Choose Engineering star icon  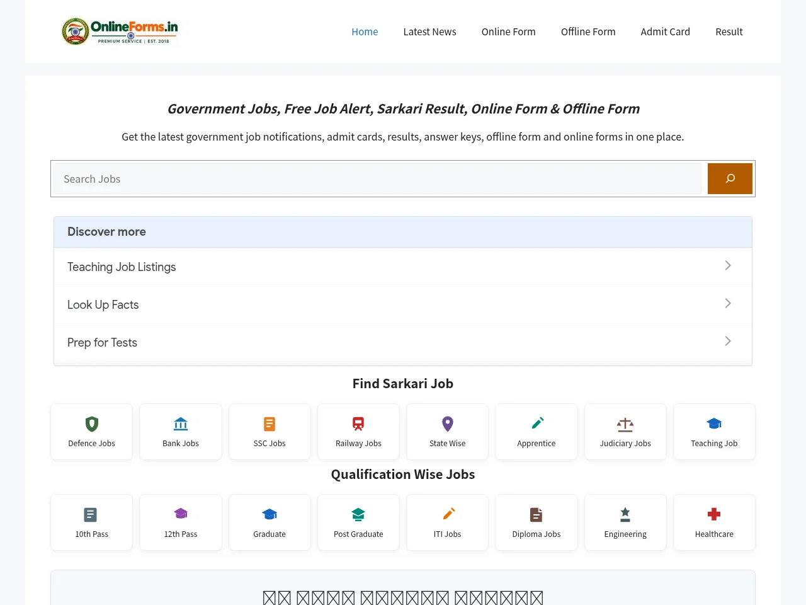[x=625, y=514]
